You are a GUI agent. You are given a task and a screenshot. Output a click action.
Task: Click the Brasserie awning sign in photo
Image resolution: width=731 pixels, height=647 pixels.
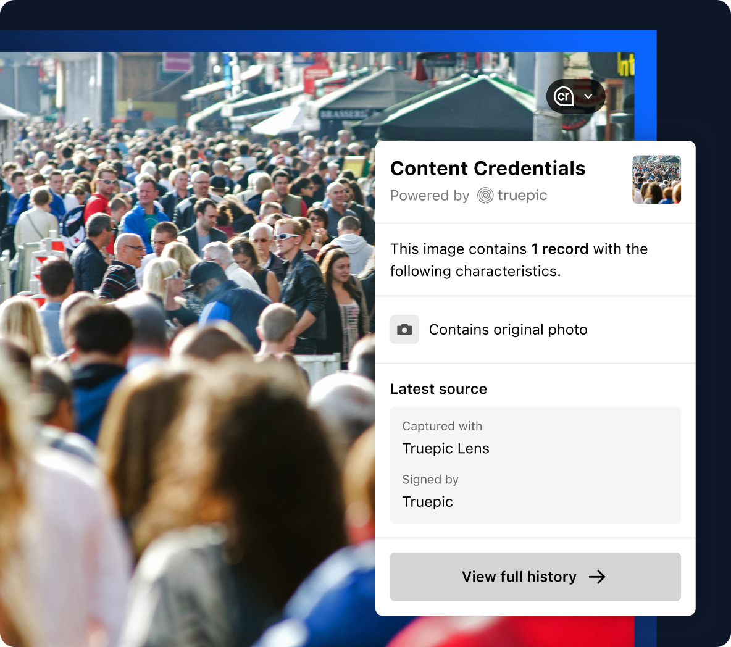(x=344, y=114)
